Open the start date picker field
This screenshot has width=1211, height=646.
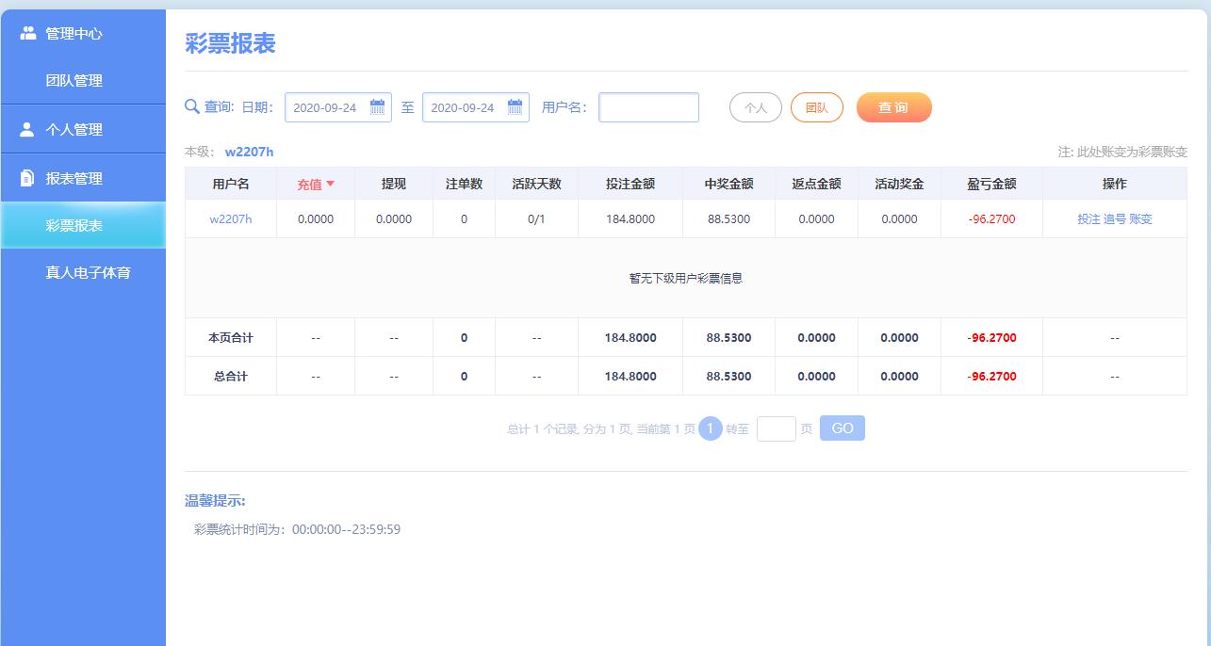[326, 107]
